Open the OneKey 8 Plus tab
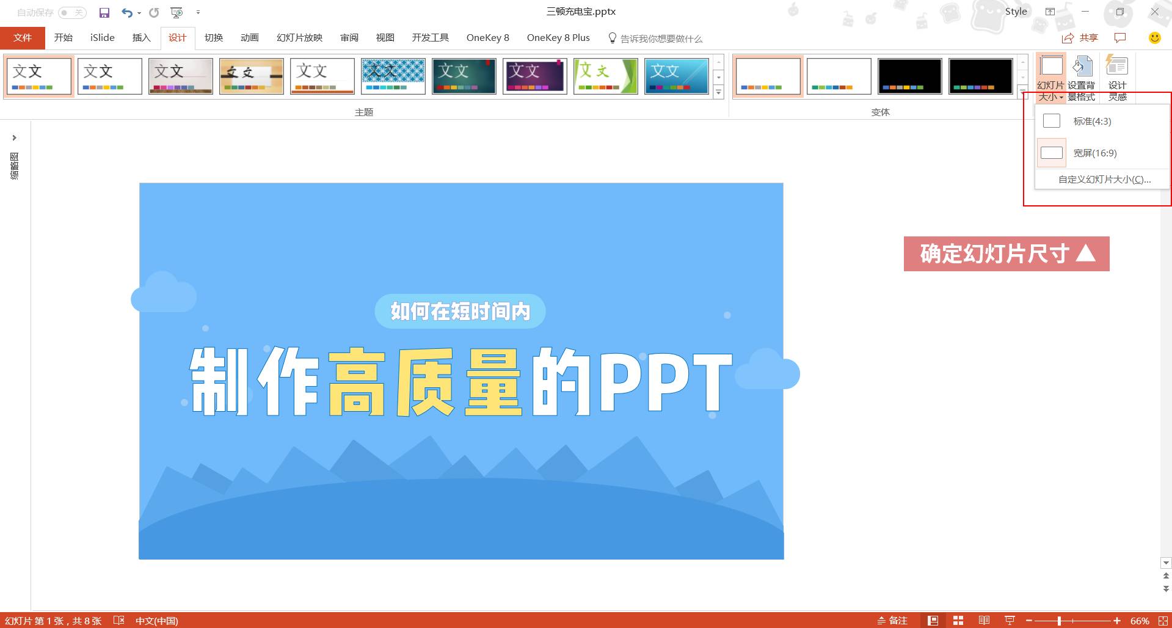Screen dimensions: 1172x628 [558, 38]
